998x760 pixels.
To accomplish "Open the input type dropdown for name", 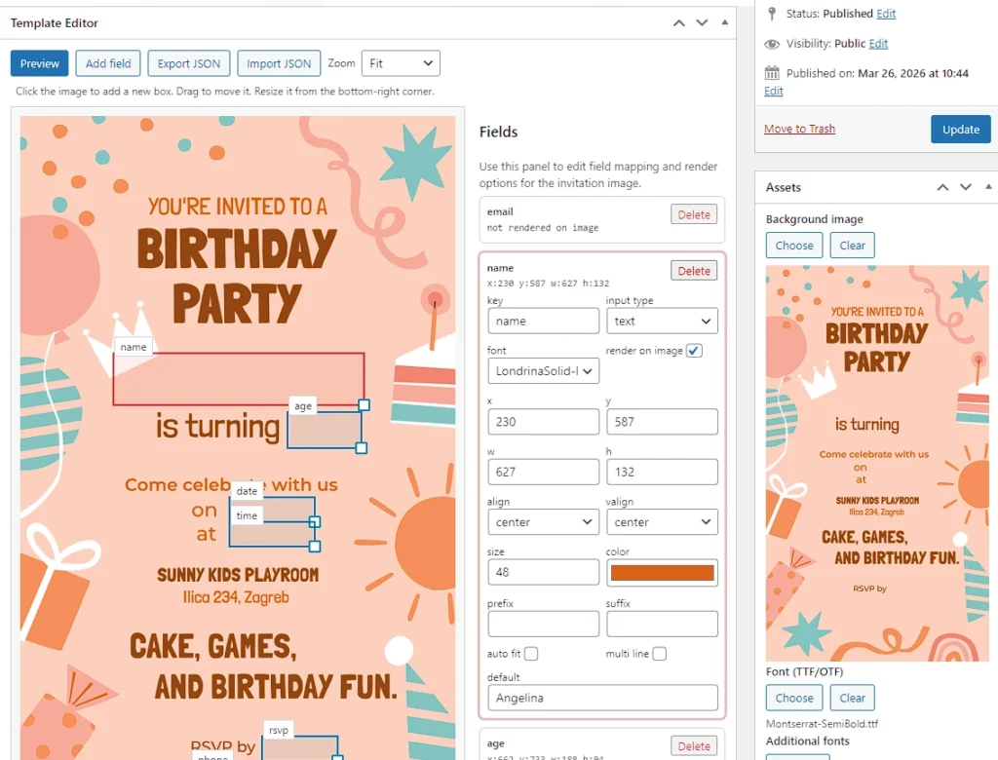I will tap(662, 321).
